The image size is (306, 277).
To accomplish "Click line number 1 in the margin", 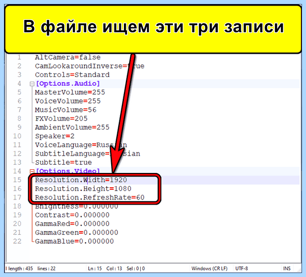I will (19, 58).
